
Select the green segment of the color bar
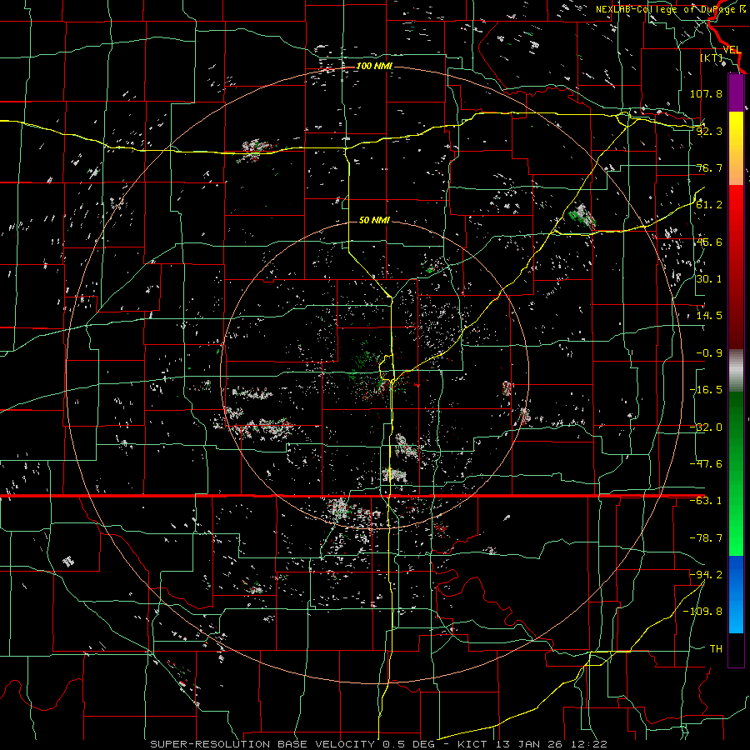click(736, 473)
